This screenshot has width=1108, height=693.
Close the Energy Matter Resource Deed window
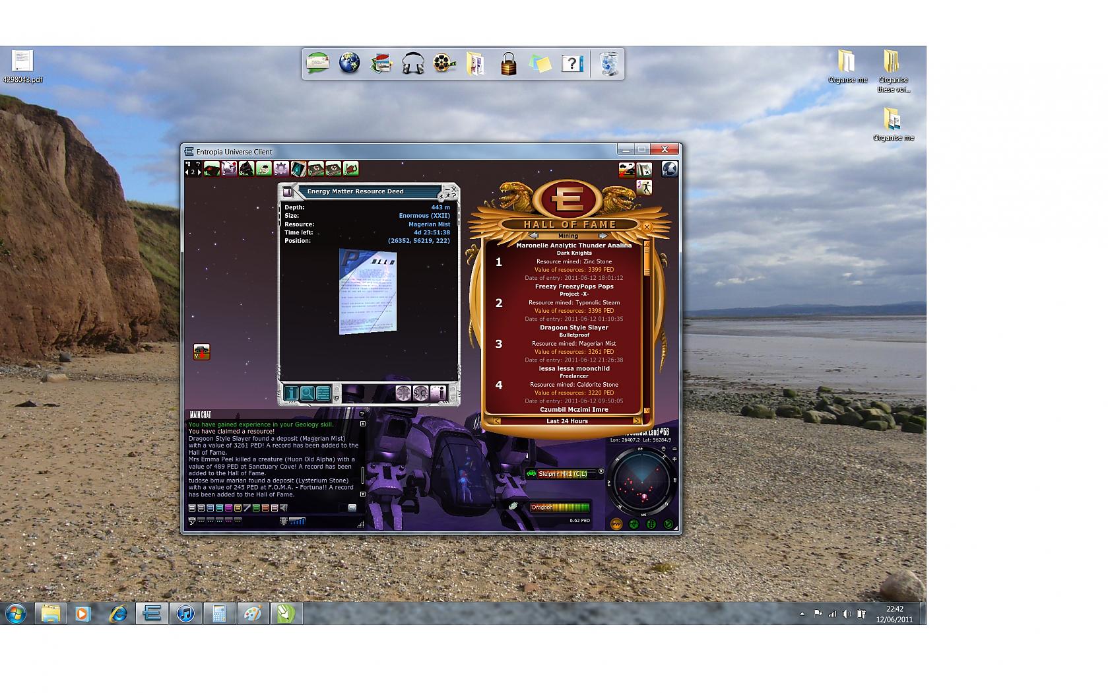click(454, 189)
